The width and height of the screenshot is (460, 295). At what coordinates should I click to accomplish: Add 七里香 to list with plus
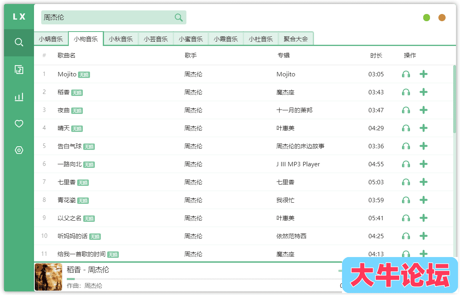pyautogui.click(x=423, y=182)
